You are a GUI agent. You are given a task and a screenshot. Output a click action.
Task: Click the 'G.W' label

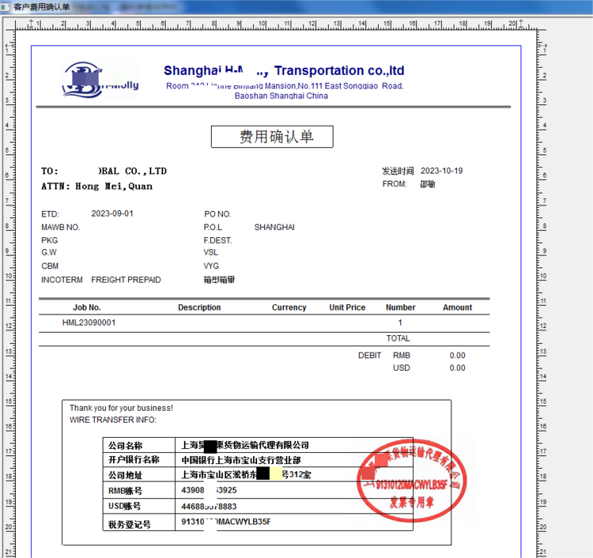(x=49, y=252)
